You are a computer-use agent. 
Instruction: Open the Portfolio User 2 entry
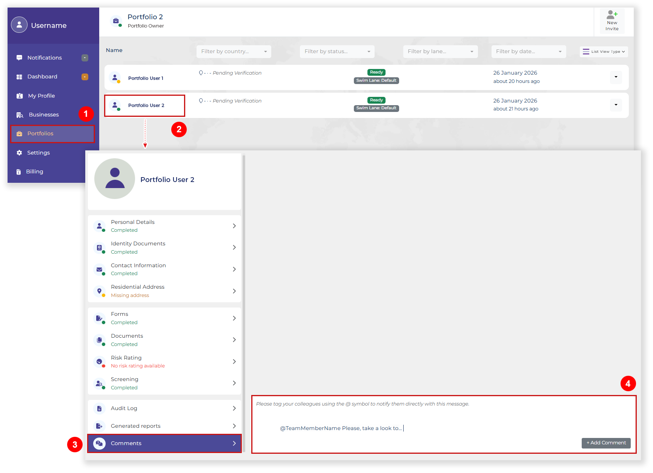pos(146,106)
